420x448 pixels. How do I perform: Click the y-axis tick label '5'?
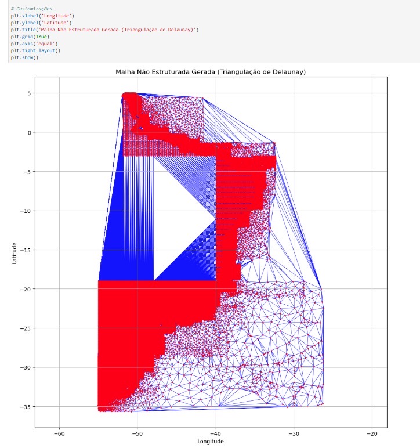pyautogui.click(x=30, y=93)
